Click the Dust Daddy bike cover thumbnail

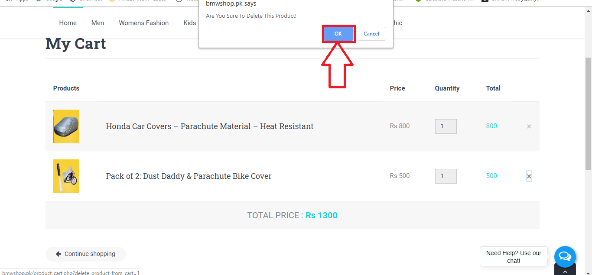[x=66, y=176]
